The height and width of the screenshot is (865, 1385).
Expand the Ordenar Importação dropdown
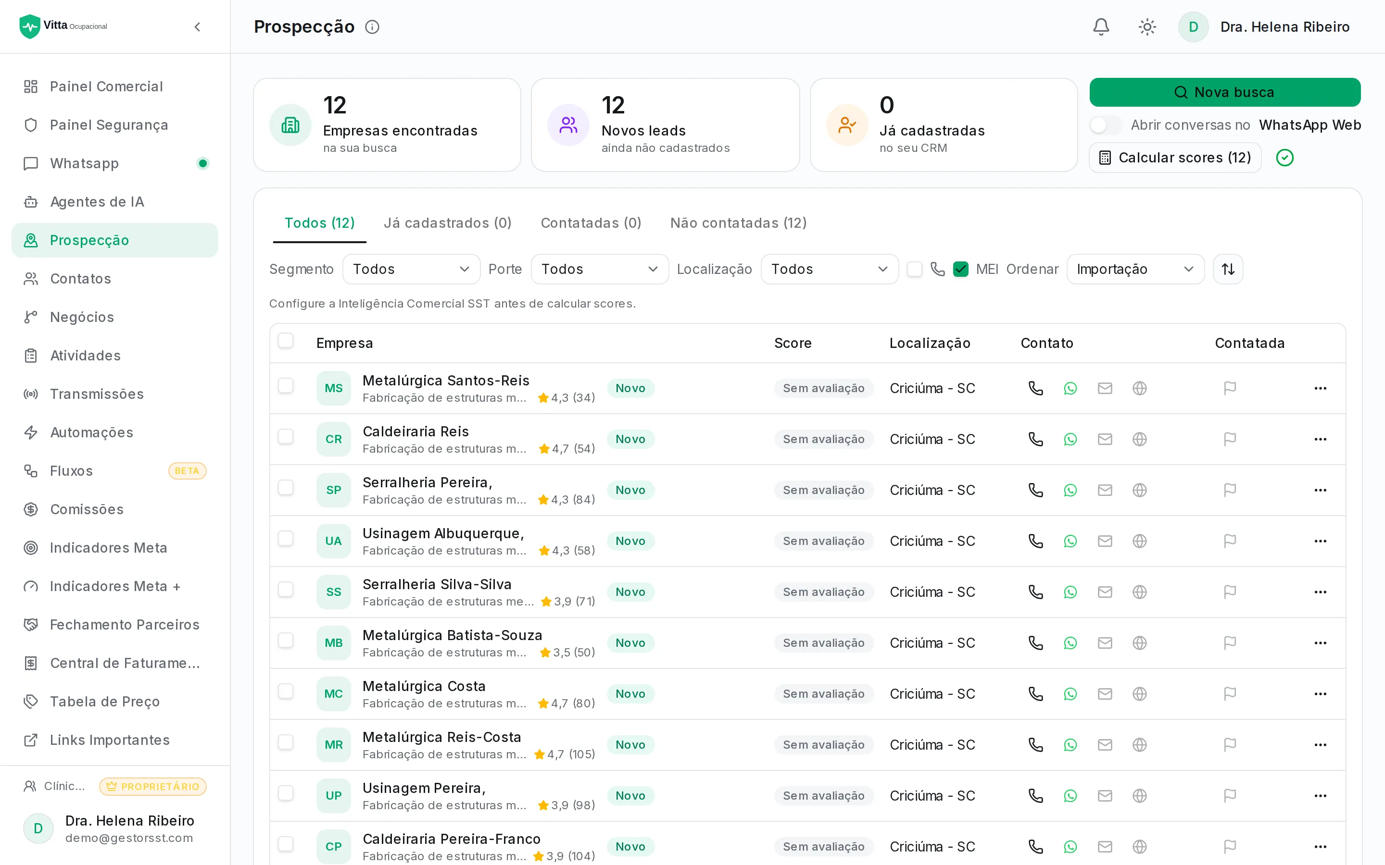(x=1135, y=269)
